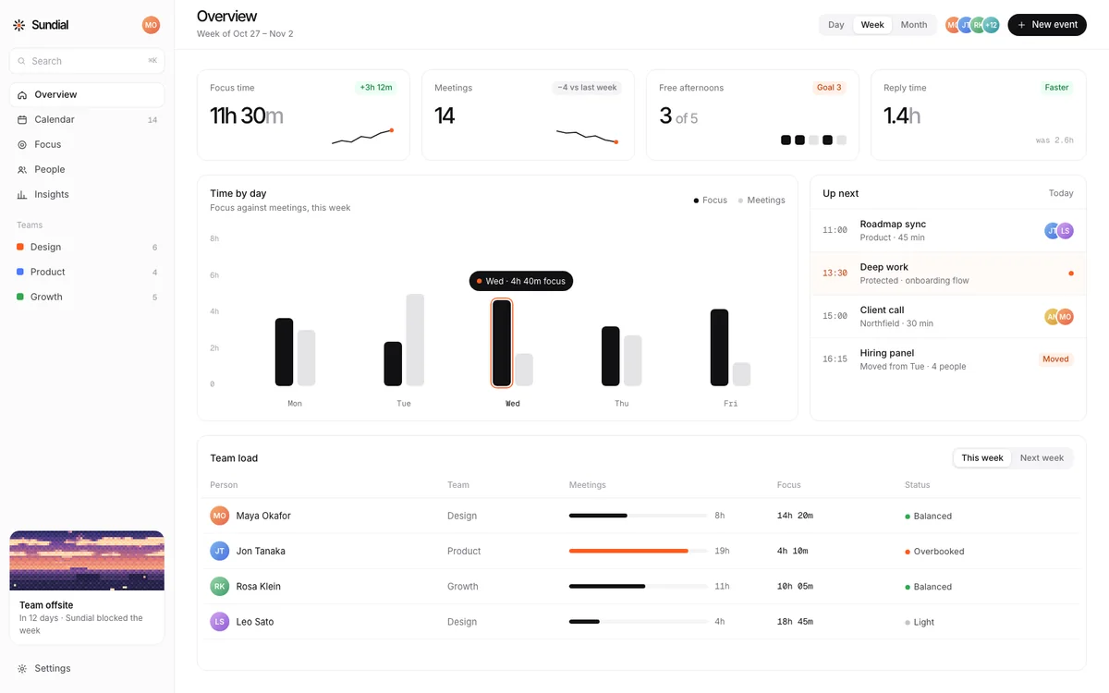
Task: Click the Goal 3 badge
Action: [829, 88]
